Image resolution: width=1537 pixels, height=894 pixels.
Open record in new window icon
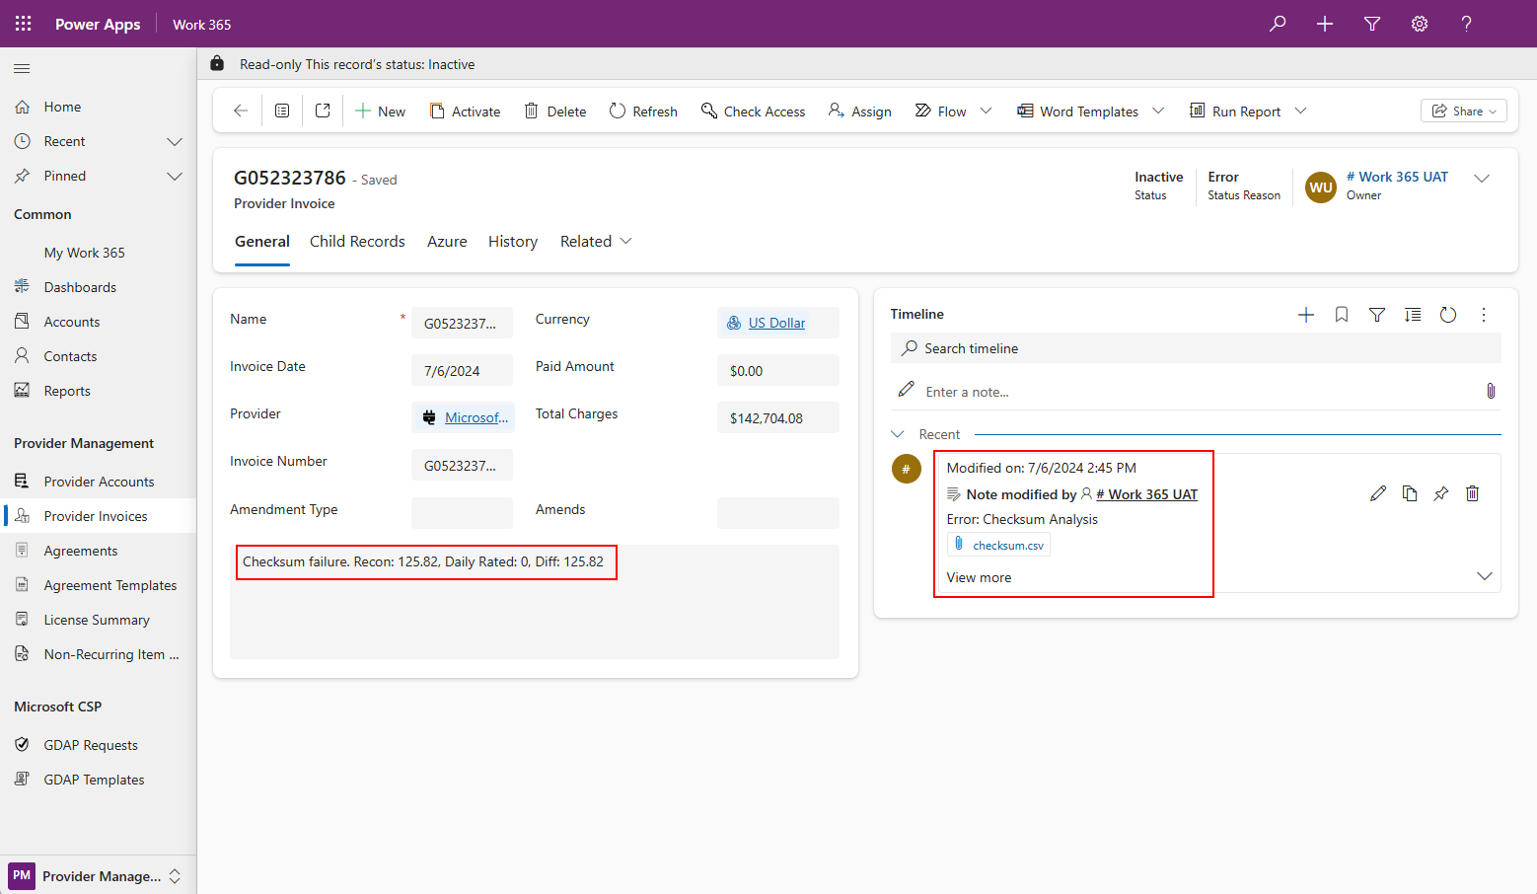tap(323, 111)
